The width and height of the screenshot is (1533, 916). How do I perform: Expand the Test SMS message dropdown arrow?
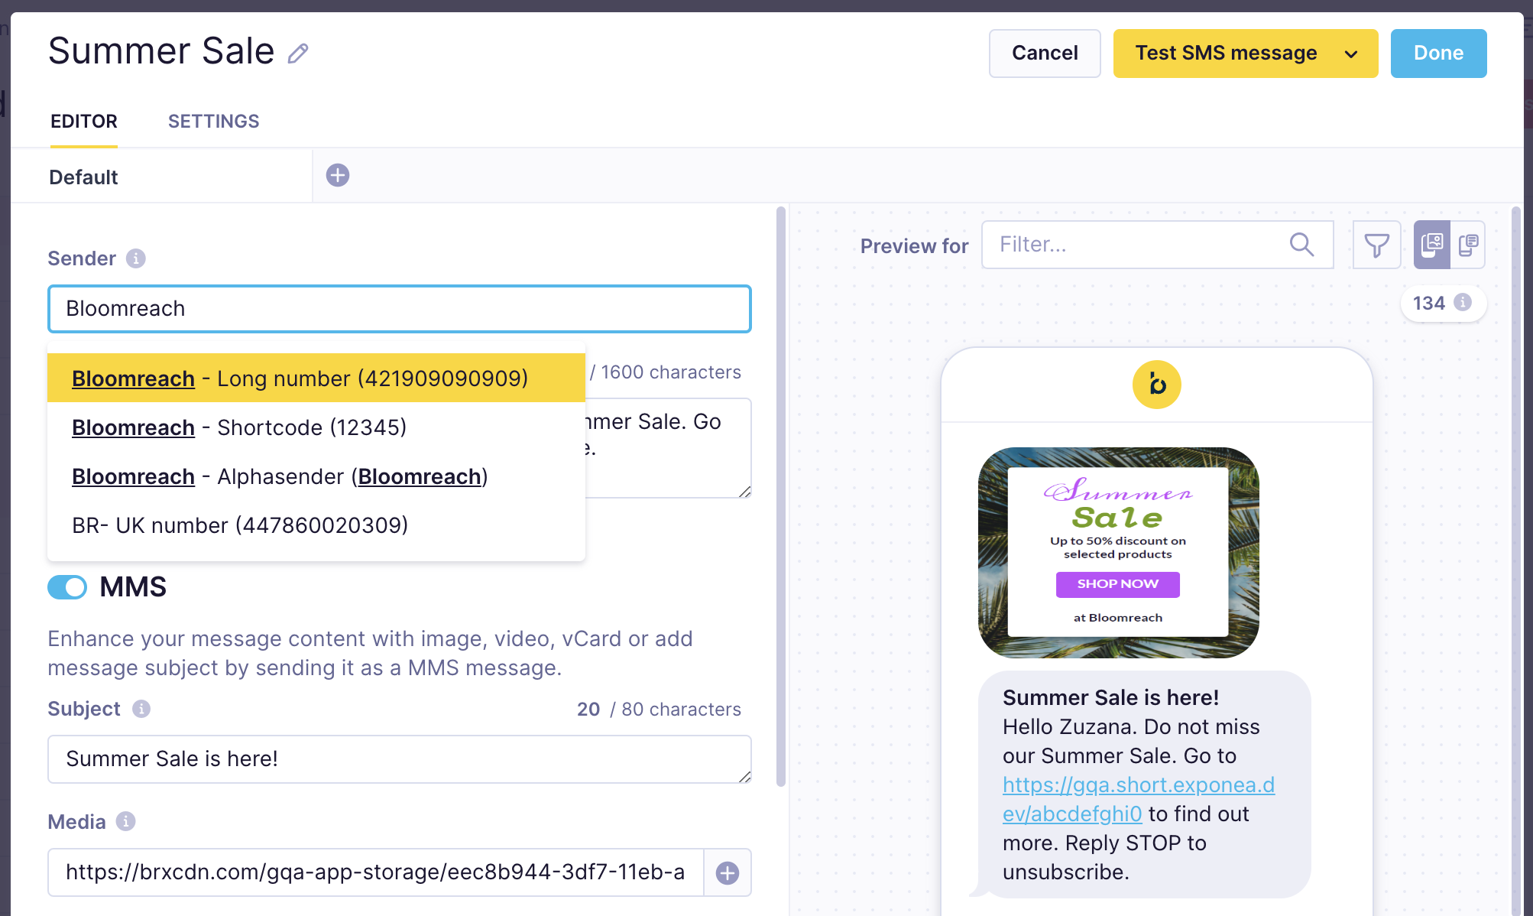1351,54
